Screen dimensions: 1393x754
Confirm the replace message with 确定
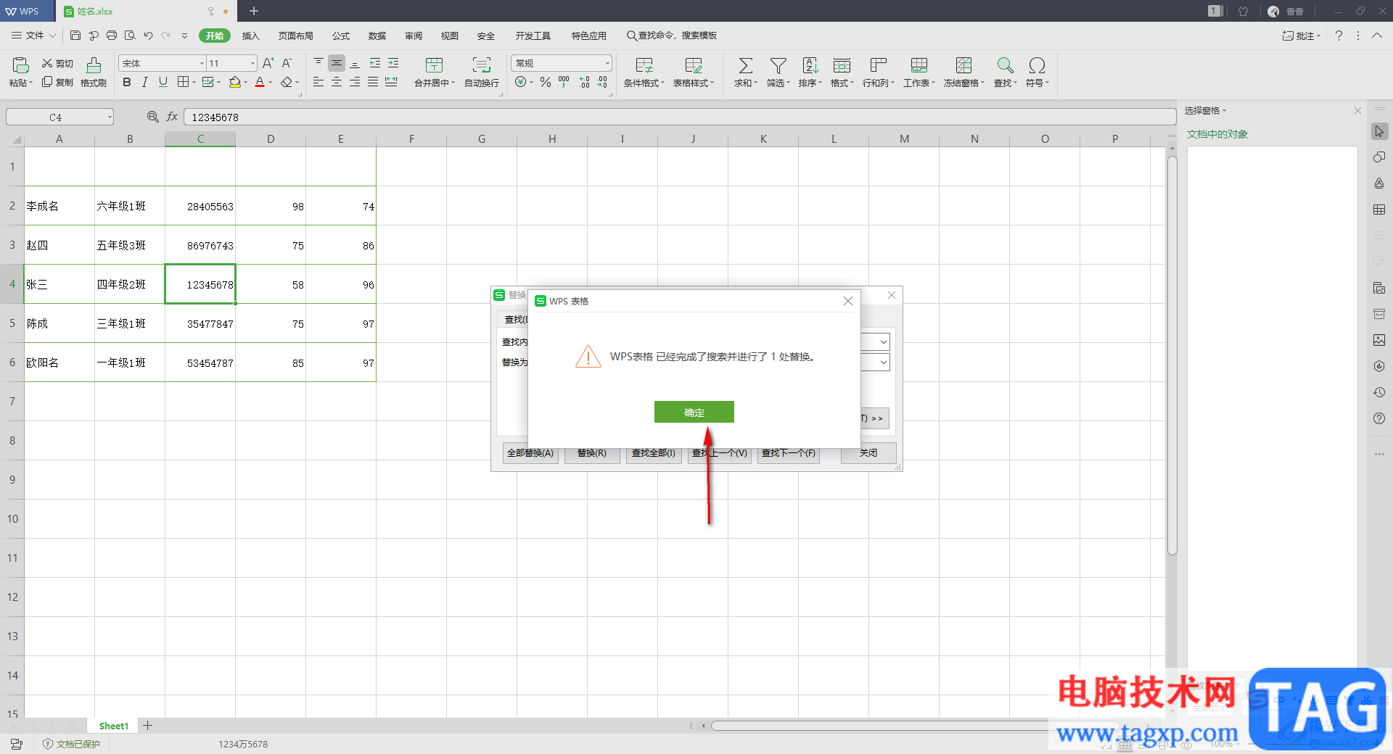point(694,412)
